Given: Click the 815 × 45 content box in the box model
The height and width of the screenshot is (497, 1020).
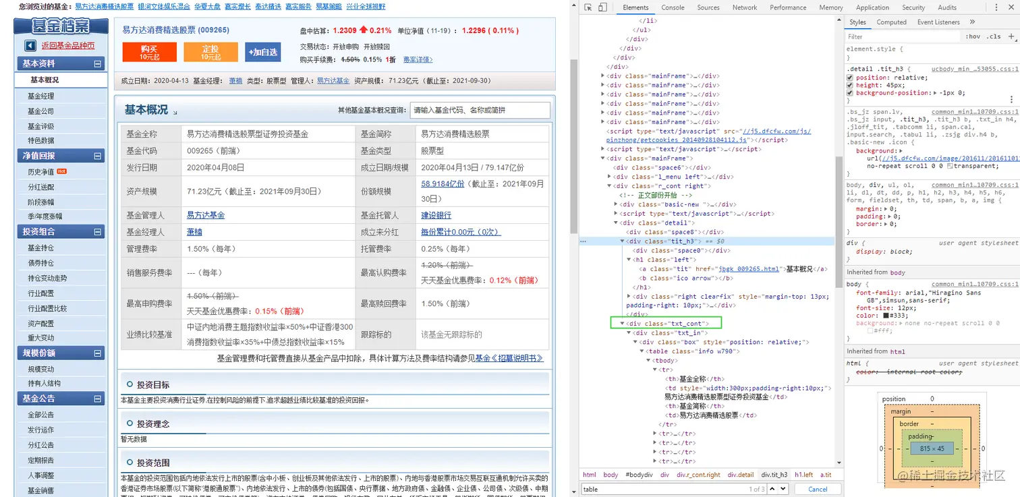Looking at the screenshot, I should [x=931, y=448].
